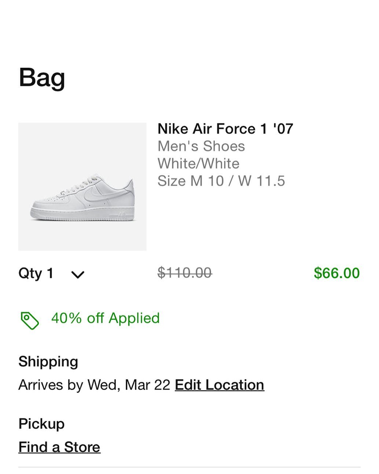The height and width of the screenshot is (474, 379).
Task: Click the Edit Location link
Action: (219, 385)
